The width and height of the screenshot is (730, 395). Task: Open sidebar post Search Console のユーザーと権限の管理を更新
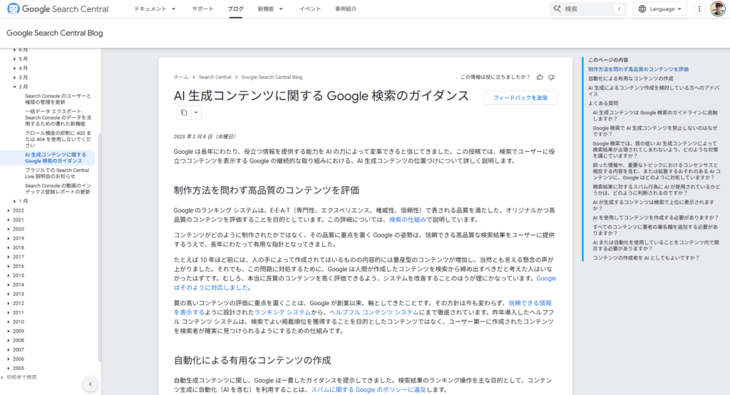pos(58,98)
